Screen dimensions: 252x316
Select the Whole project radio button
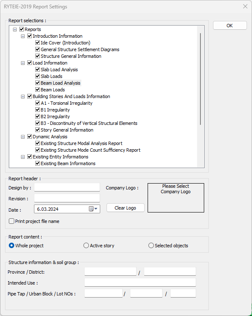pyautogui.click(x=12, y=246)
